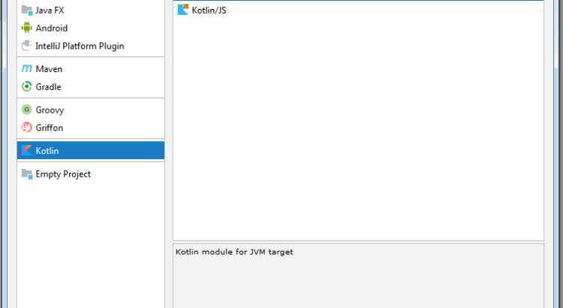The image size is (563, 308).
Task: Click the Java FX folder icon
Action: click(x=27, y=11)
